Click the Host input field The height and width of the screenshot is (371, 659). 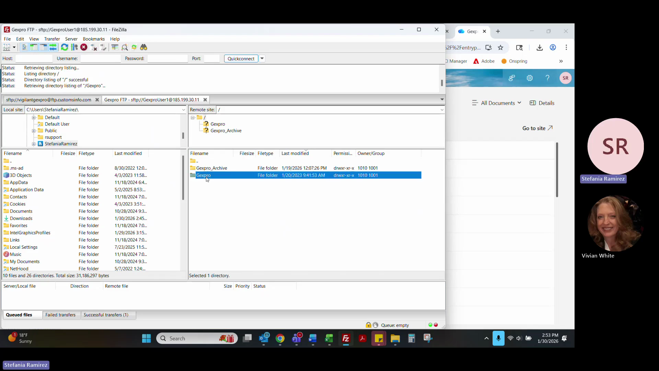(34, 59)
